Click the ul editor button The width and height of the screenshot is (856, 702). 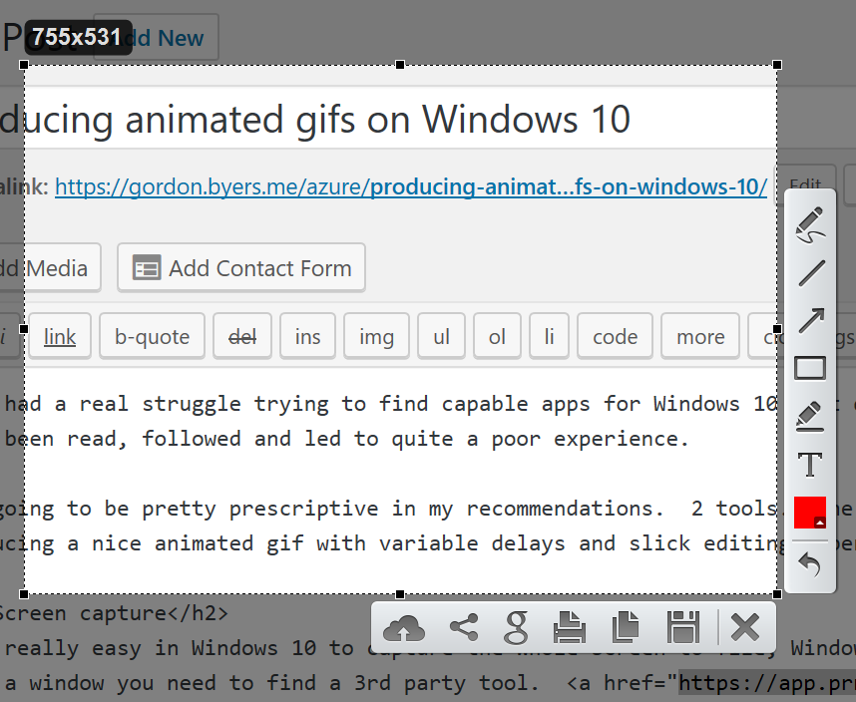(442, 336)
